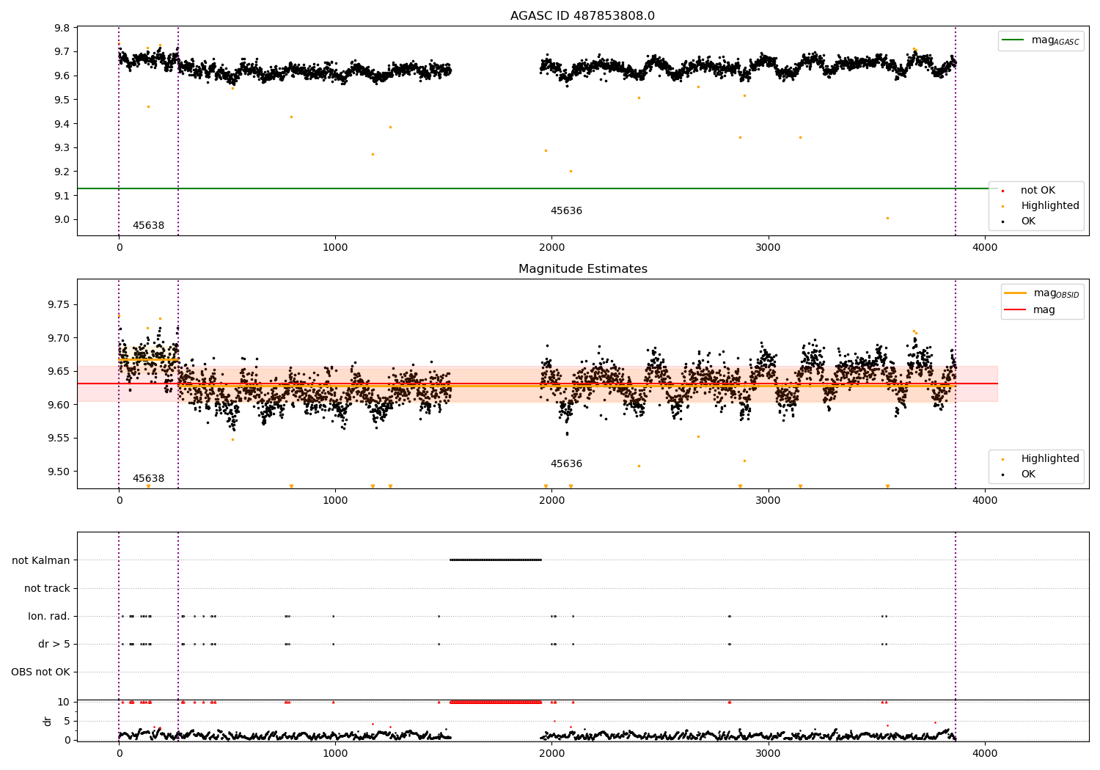This screenshot has width=1100, height=770.
Task: Click the '45636' annotation in top plot
Action: [566, 210]
